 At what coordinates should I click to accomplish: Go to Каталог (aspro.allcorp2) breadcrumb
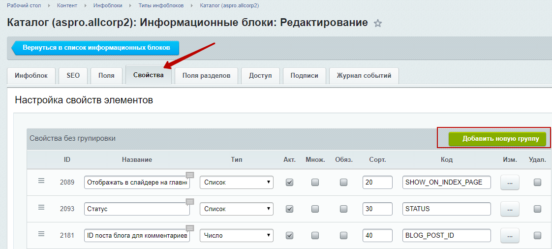(x=230, y=5)
